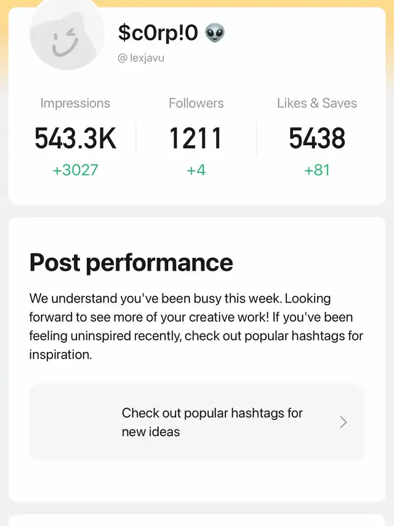Select the $c0rp!0 display name
This screenshot has height=526, width=394.
click(158, 33)
